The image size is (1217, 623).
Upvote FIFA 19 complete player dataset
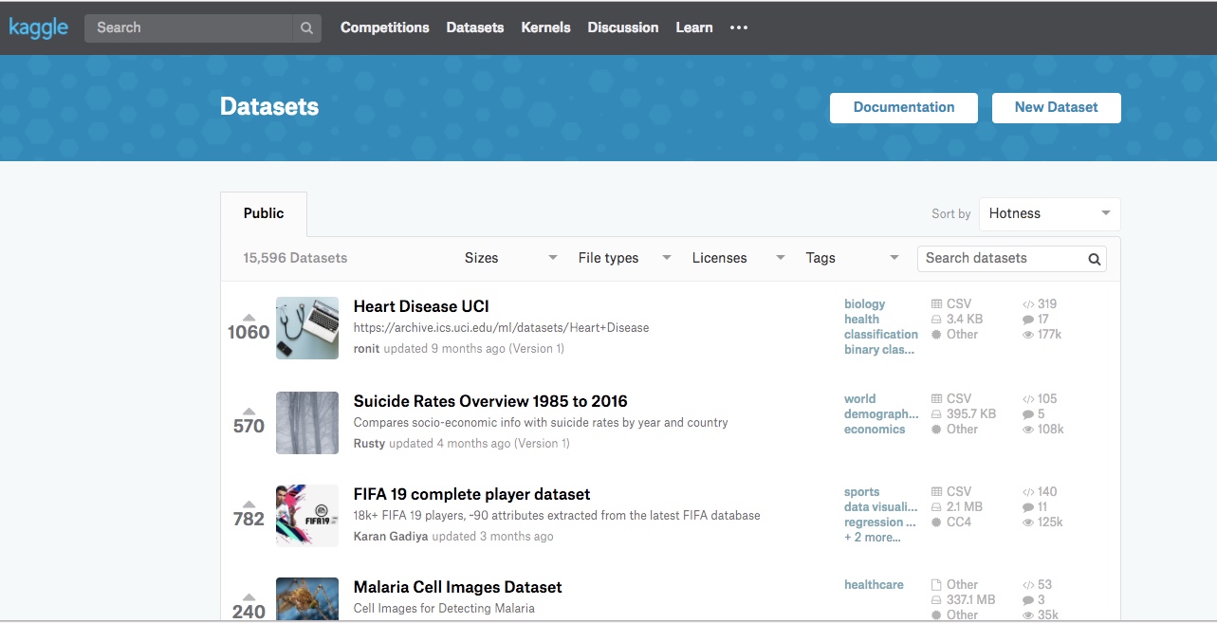point(249,504)
